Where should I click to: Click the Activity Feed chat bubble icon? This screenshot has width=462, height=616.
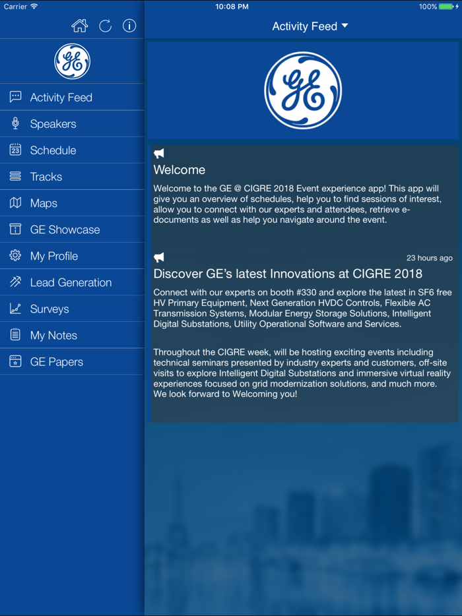(x=15, y=97)
